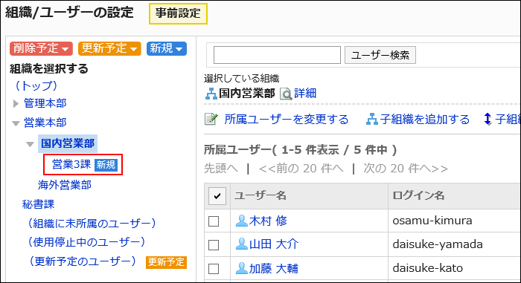This screenshot has height=283, width=521.
Task: Select 秘書課 organization
Action: point(38,204)
